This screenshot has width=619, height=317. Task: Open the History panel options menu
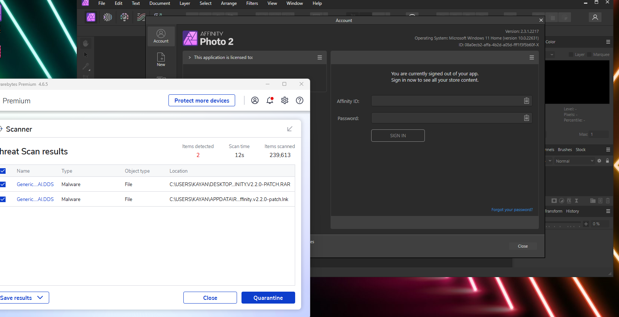[x=608, y=211]
